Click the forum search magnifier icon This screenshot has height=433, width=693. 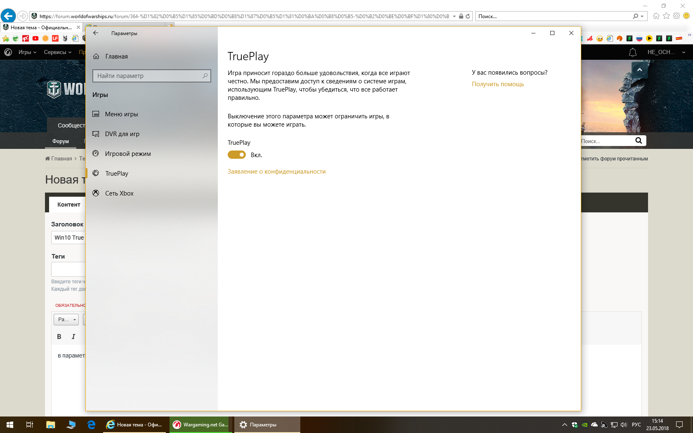click(639, 141)
